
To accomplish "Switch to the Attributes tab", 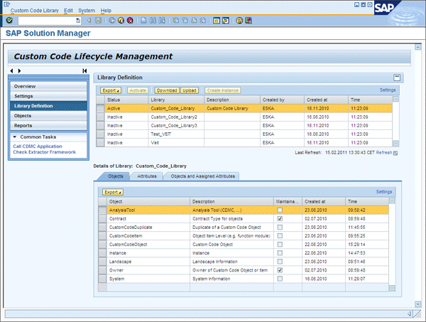I will pyautogui.click(x=147, y=176).
